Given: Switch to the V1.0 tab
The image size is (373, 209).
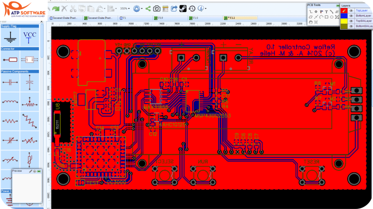Looking at the screenshot, I should coord(205,18).
